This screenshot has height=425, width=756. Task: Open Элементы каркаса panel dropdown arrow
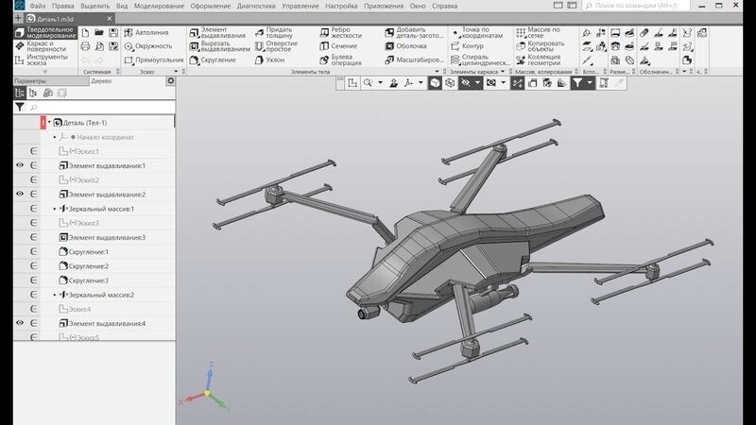coord(503,72)
